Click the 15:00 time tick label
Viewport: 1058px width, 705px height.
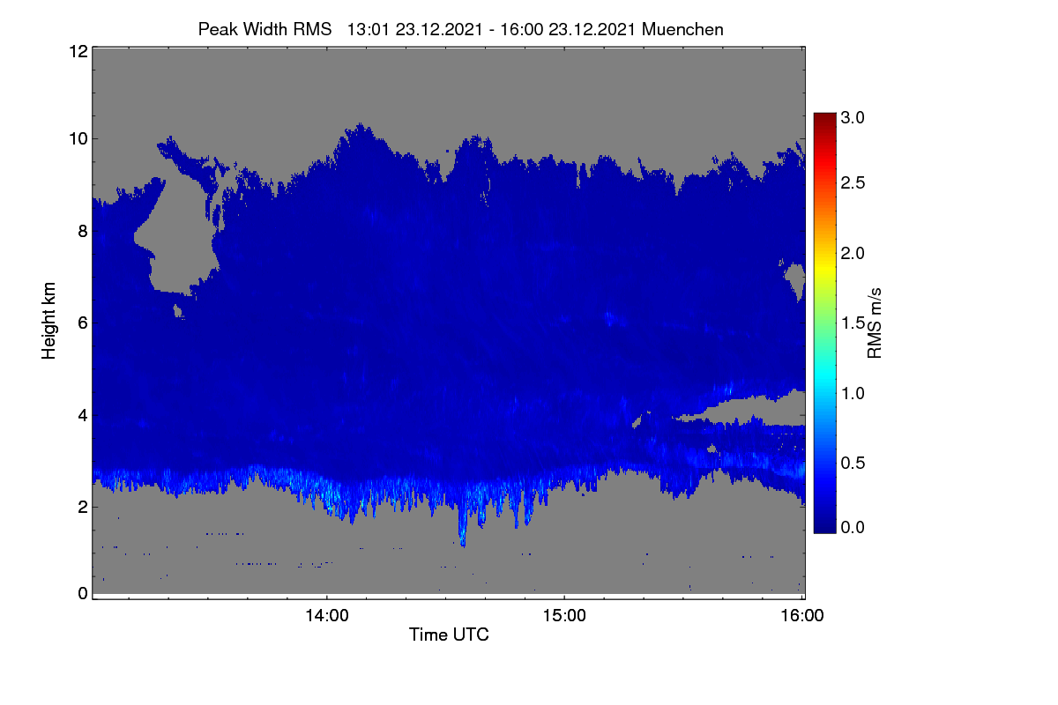[564, 616]
